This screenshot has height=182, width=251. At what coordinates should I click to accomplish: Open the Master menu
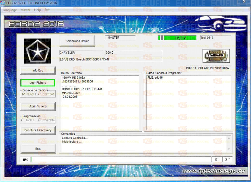tap(25, 10)
